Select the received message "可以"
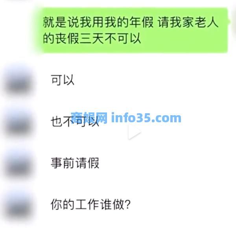 pos(63,80)
